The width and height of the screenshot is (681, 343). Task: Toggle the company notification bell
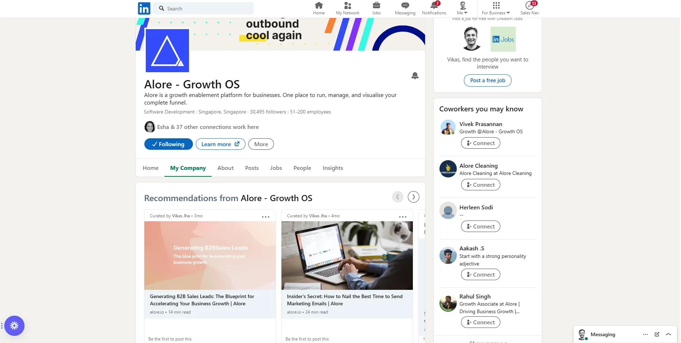[x=415, y=76]
